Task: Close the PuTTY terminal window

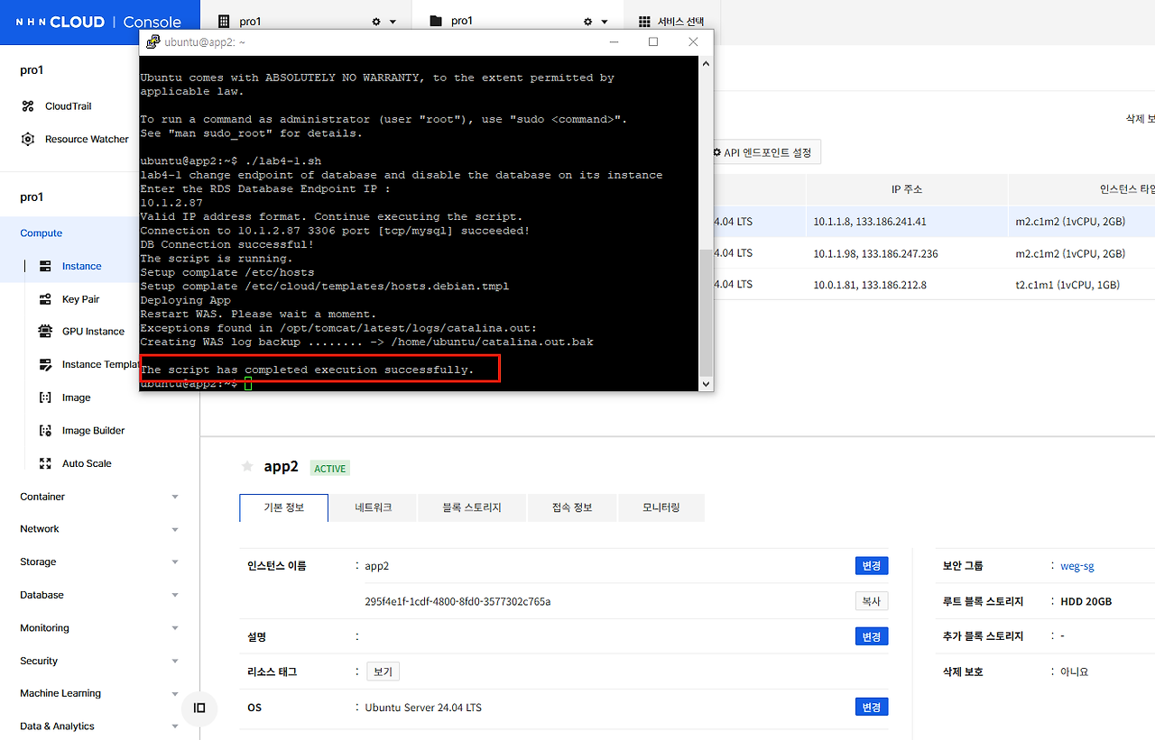Action: tap(693, 41)
